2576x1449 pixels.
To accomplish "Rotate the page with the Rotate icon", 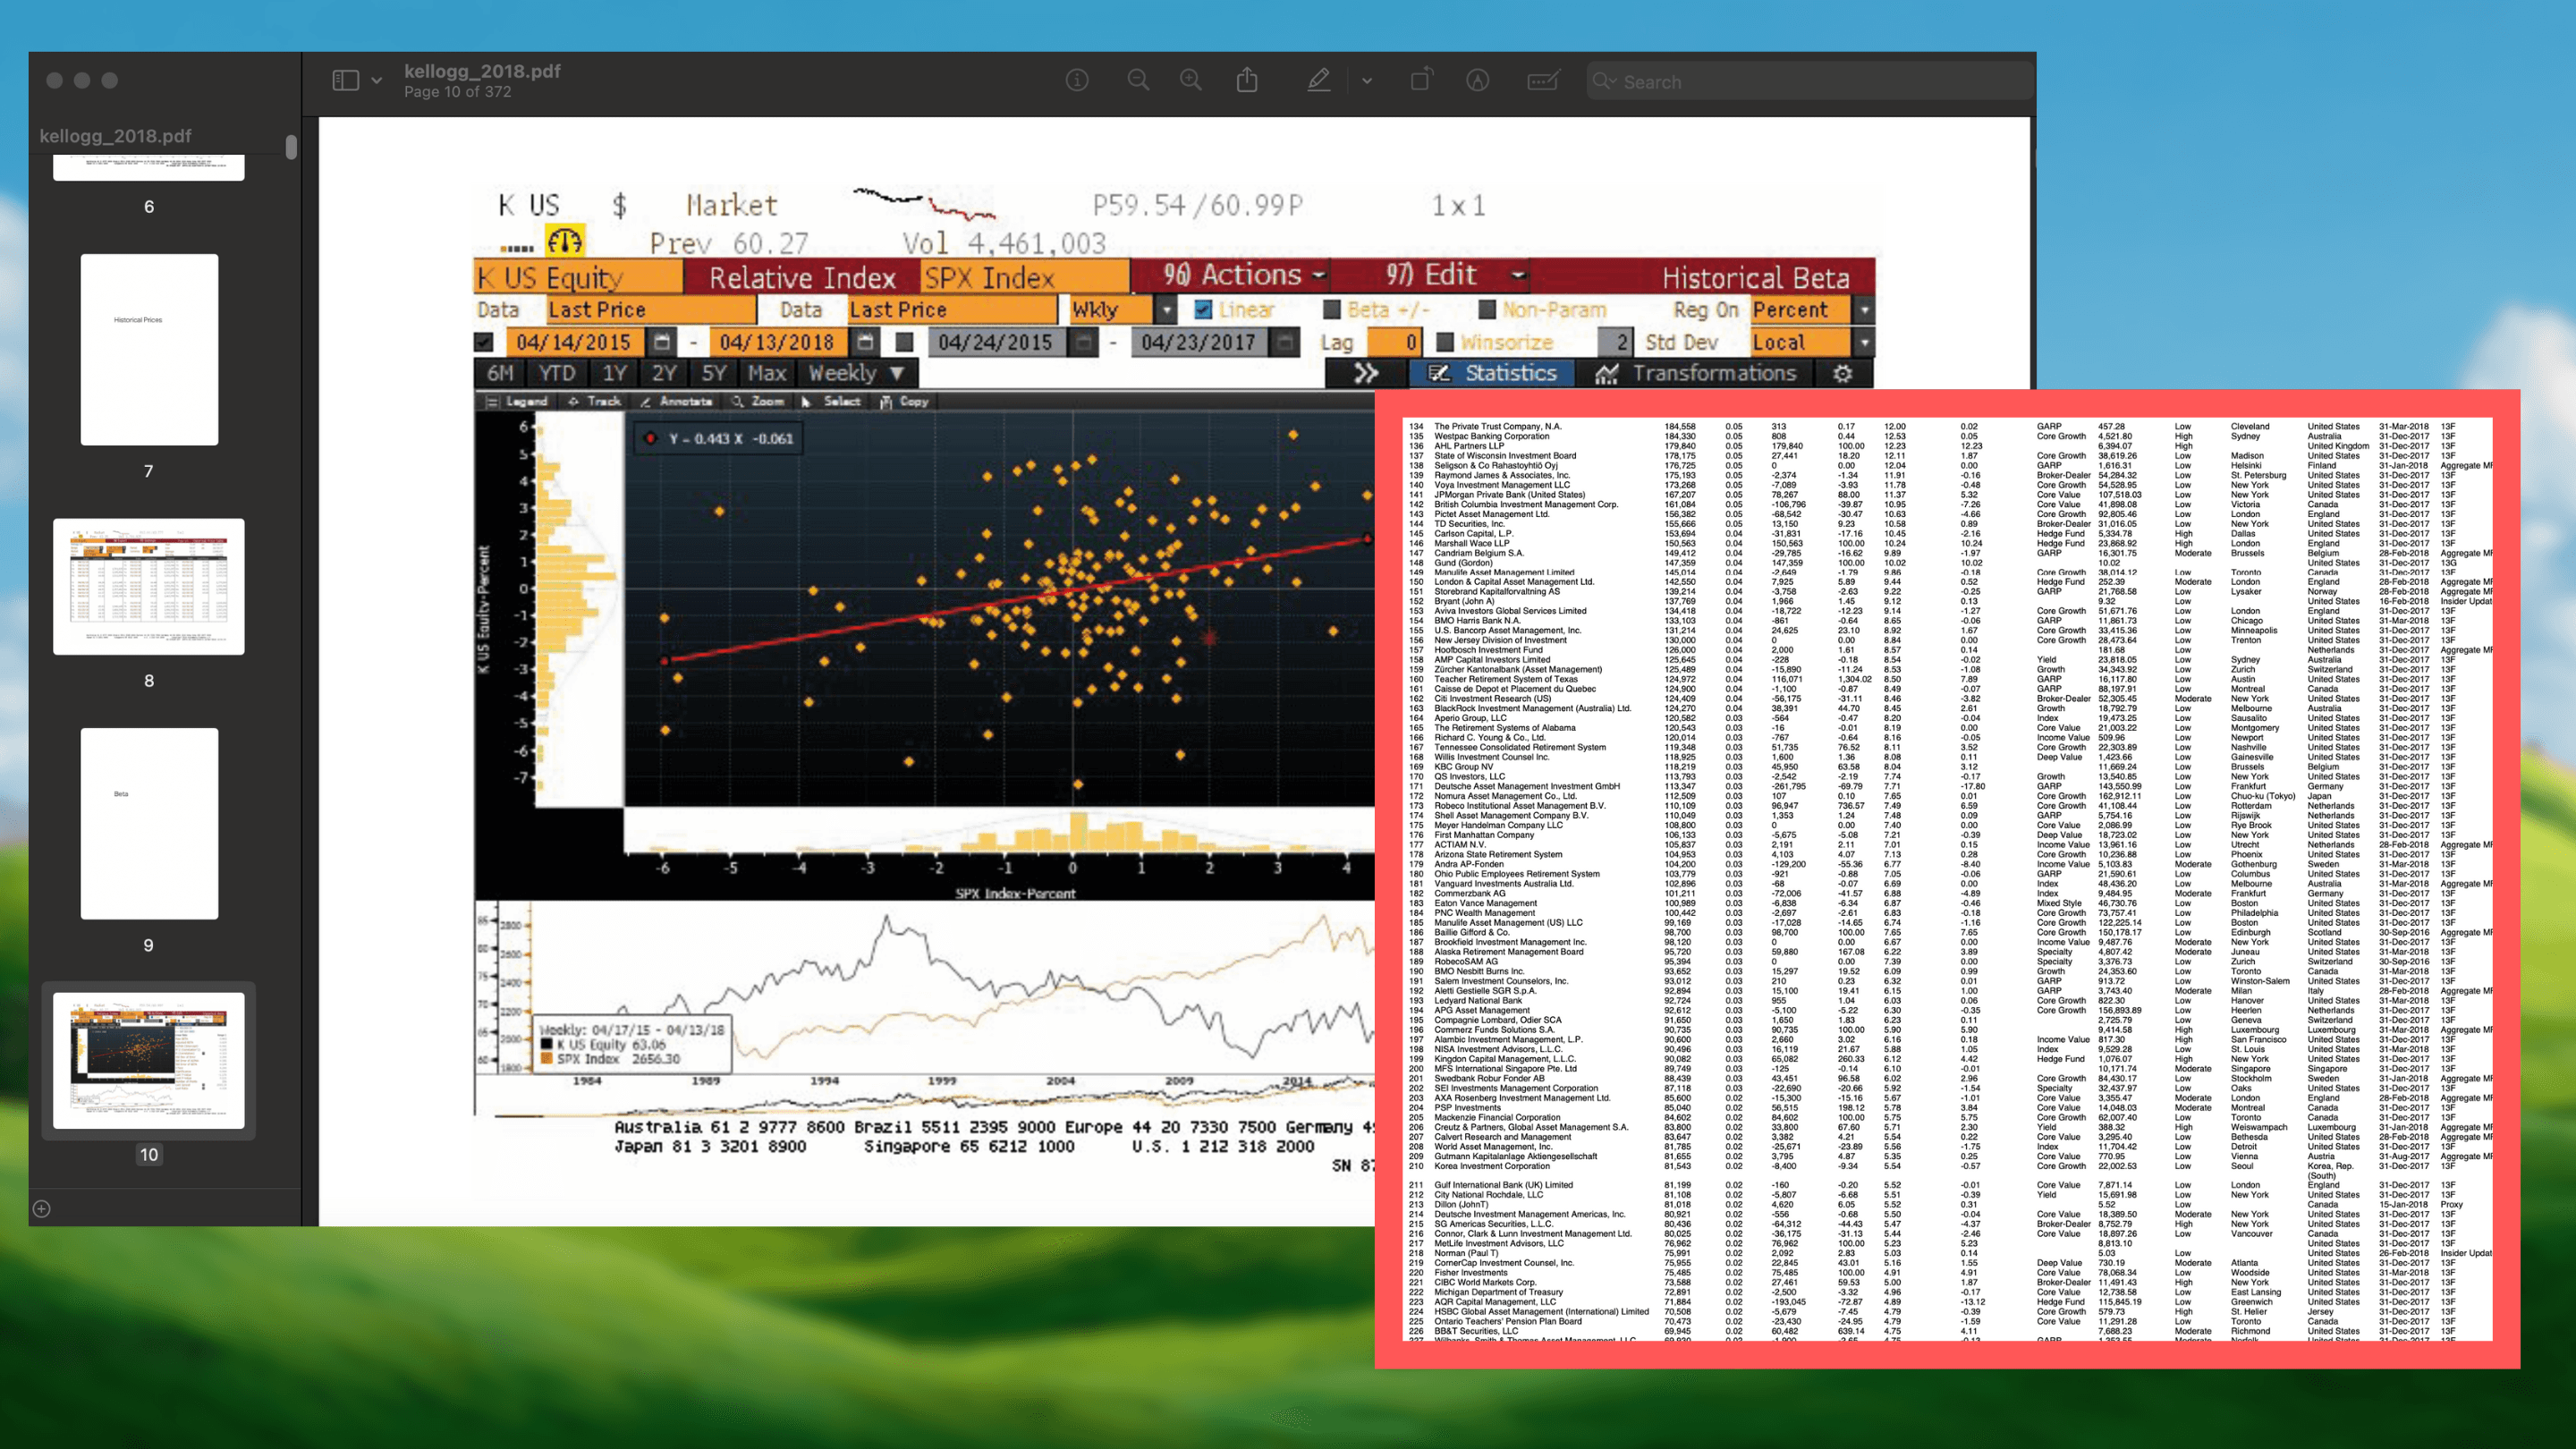I will pos(1421,81).
